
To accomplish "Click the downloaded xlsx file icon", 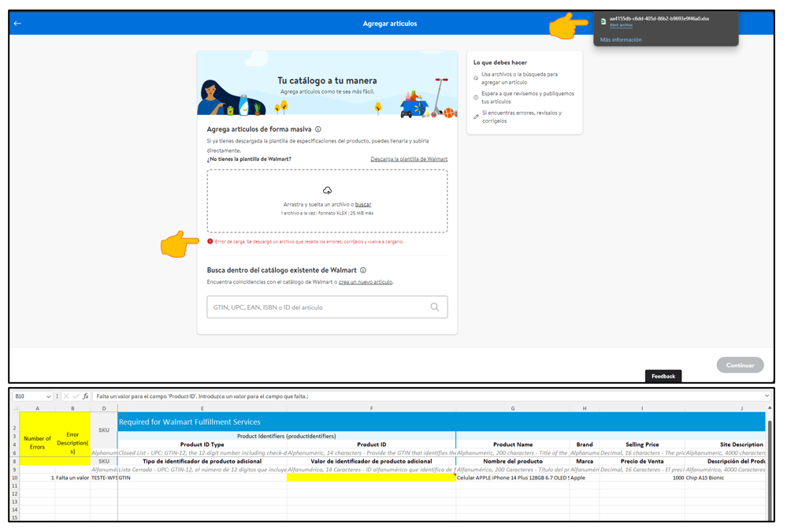I will pos(603,21).
